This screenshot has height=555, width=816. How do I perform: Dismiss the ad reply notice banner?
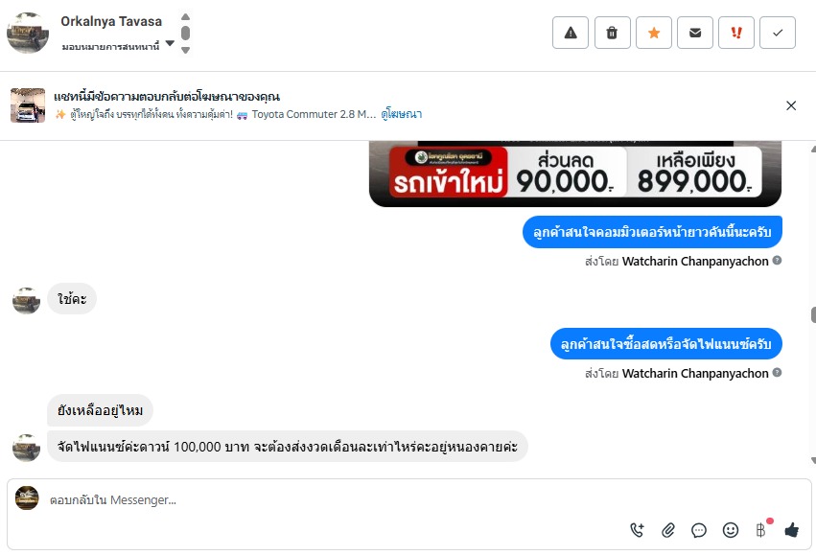pos(791,105)
